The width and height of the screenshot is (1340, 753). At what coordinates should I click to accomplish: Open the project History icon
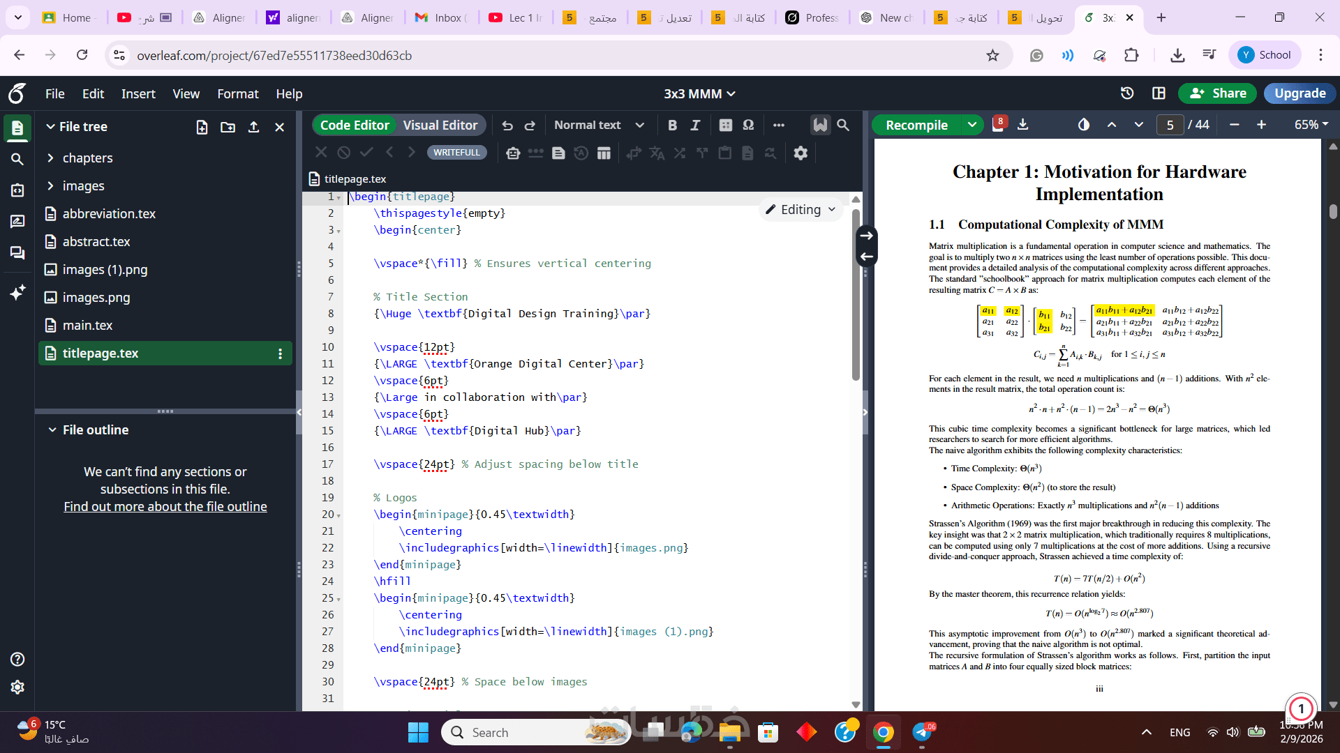coord(1126,93)
